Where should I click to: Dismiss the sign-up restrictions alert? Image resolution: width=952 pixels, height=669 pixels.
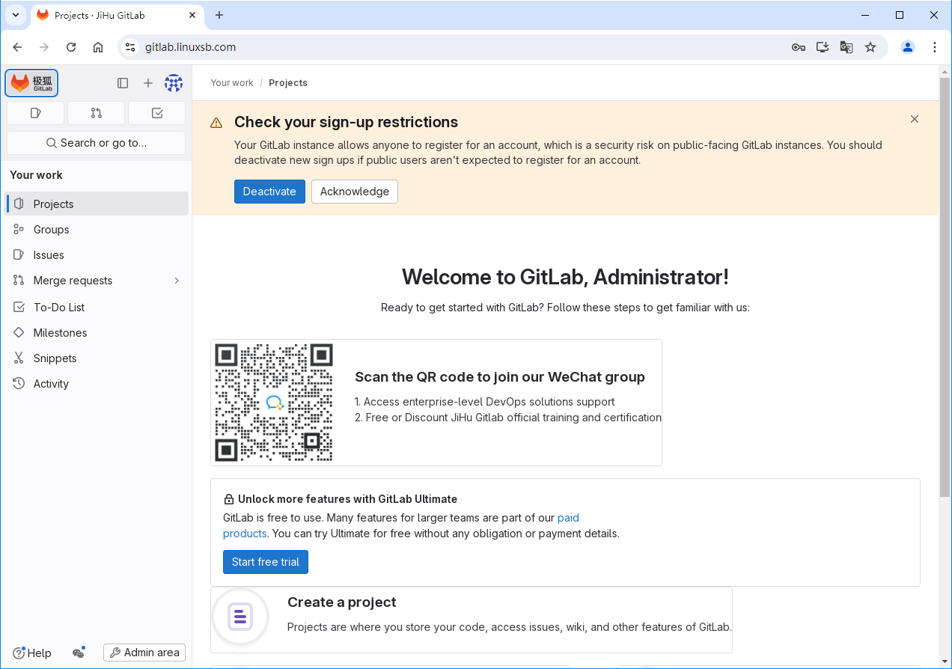point(914,119)
